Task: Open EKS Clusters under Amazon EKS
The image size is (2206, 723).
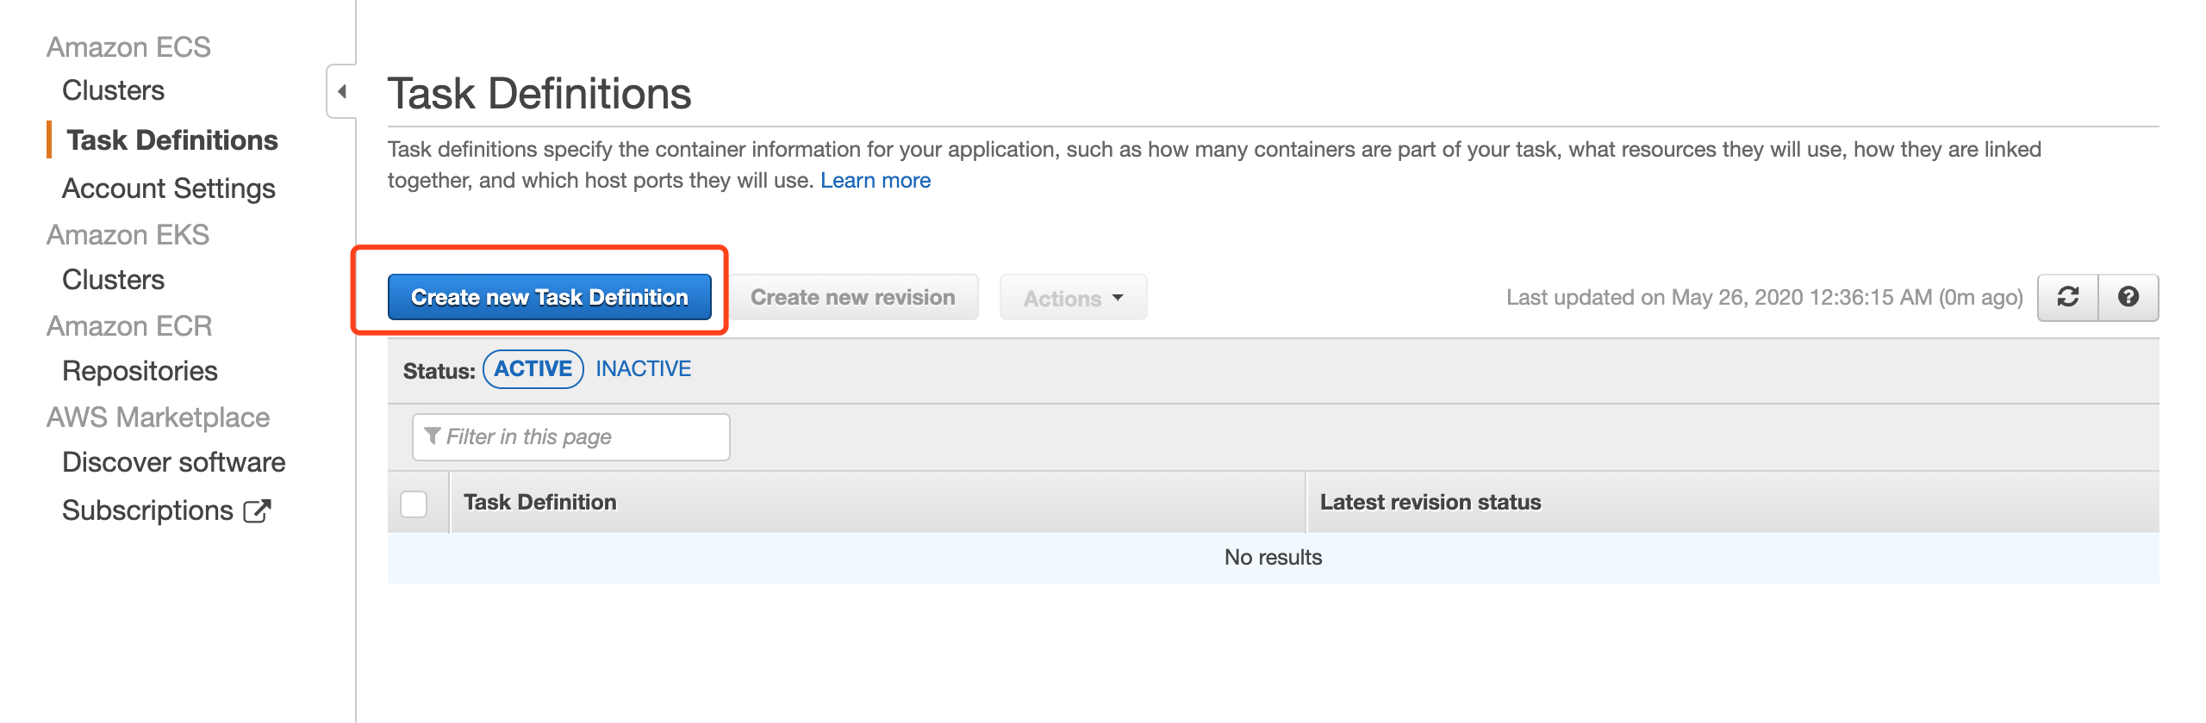Action: click(x=113, y=280)
